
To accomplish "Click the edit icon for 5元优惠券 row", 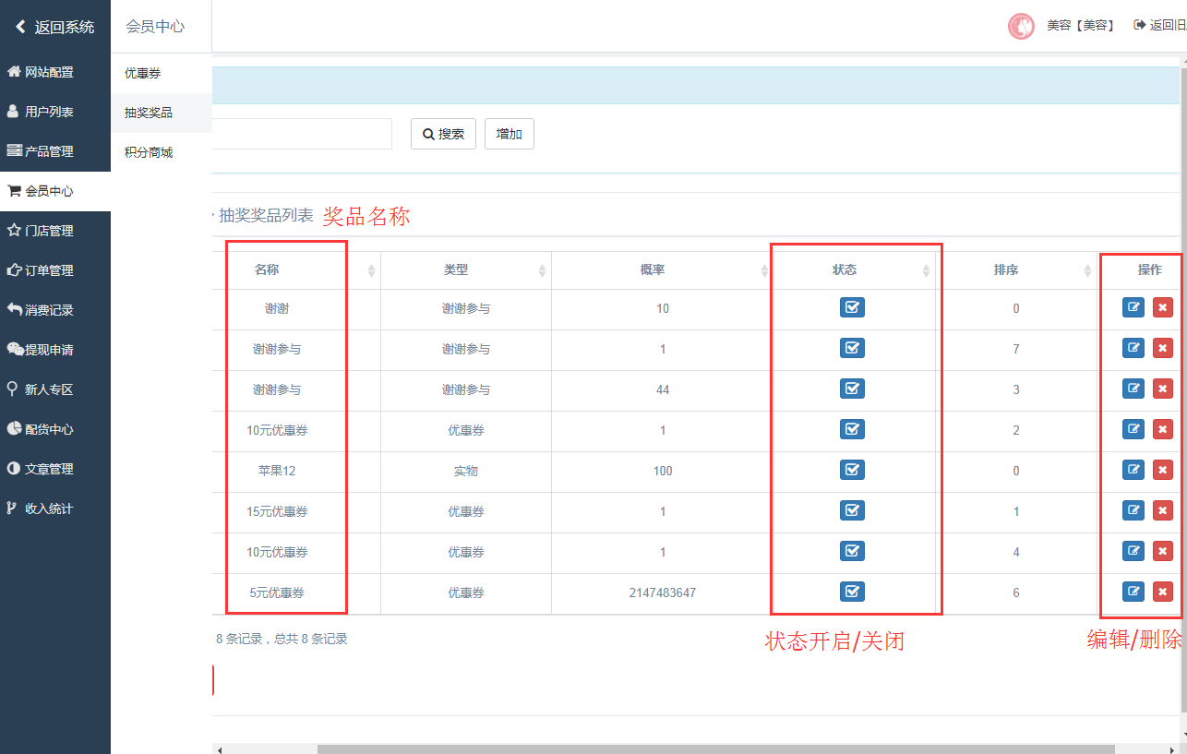I will coord(1133,592).
